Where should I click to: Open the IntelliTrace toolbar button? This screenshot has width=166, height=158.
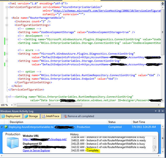click(51, 116)
